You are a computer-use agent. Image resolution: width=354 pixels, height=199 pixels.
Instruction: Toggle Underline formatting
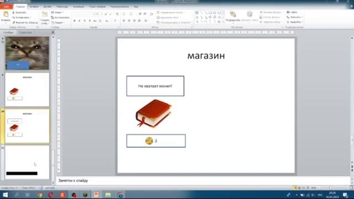pos(85,21)
